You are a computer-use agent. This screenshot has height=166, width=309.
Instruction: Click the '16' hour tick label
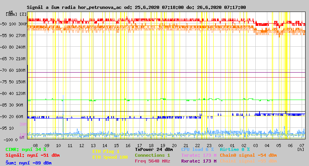128,146
